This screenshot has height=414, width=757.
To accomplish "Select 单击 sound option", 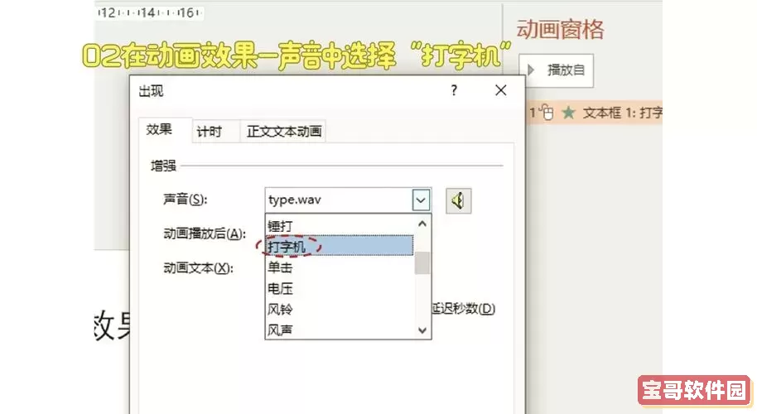I will click(x=340, y=267).
